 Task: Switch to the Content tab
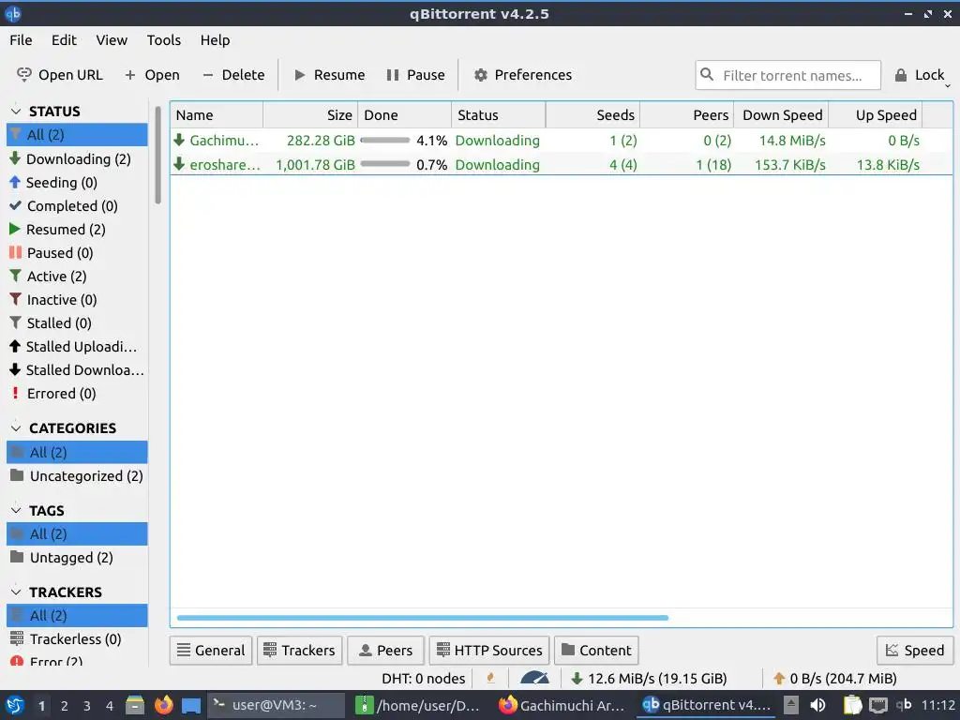(x=596, y=651)
